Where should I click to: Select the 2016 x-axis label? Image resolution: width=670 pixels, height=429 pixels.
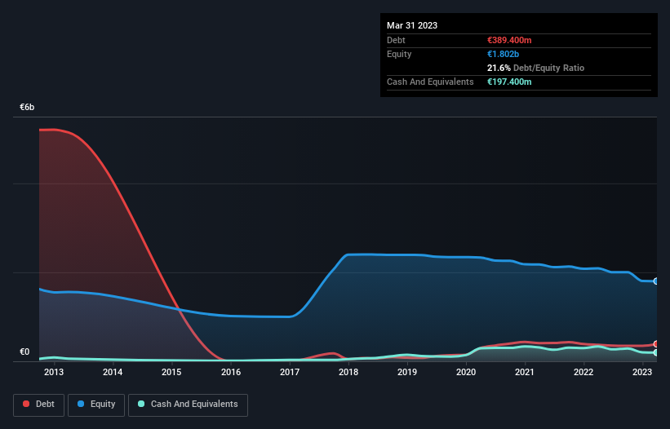(231, 372)
